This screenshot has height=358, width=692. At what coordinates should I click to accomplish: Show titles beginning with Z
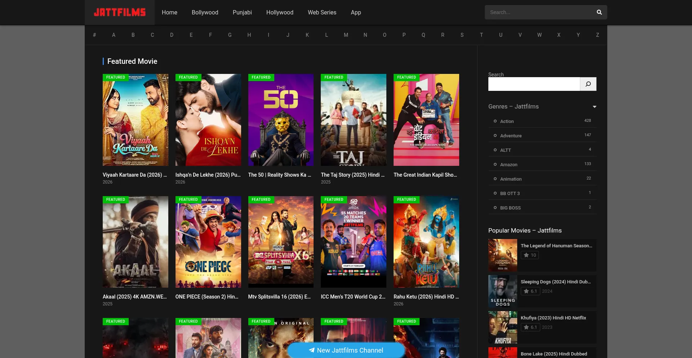[598, 35]
